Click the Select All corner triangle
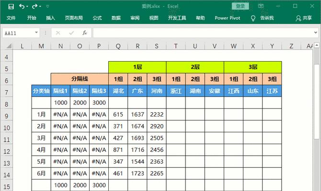This screenshot has width=321, height=191. click(9, 46)
